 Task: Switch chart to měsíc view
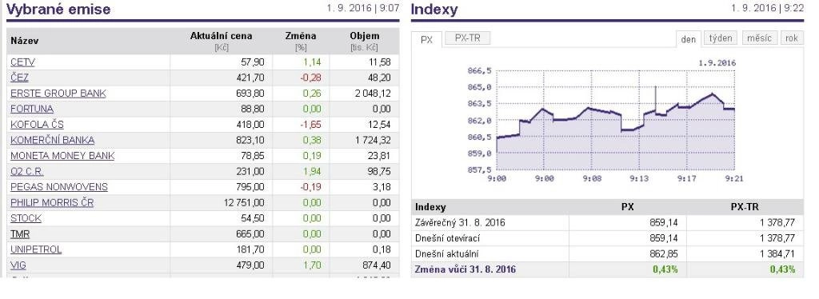coord(759,38)
